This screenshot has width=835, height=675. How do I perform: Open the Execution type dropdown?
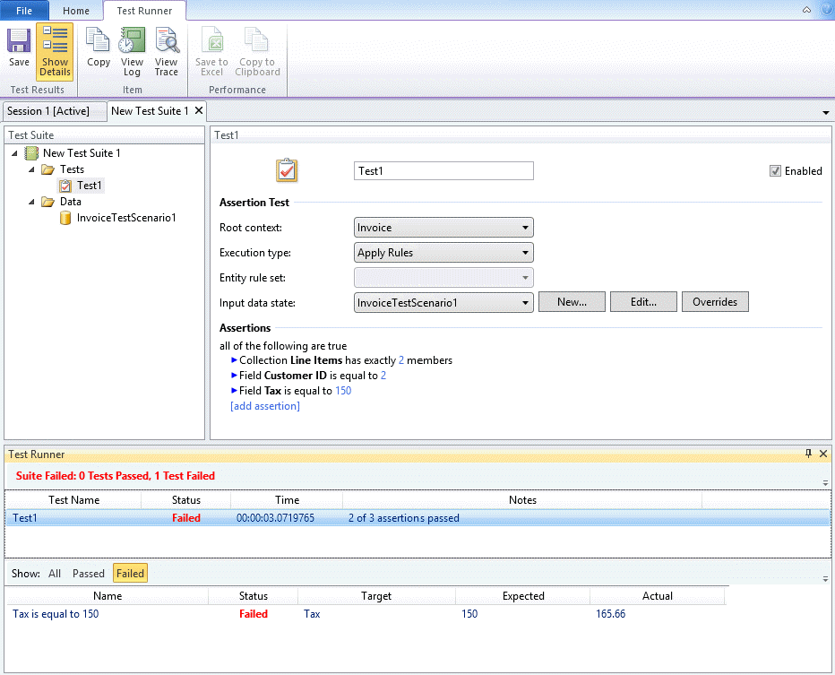[x=443, y=253]
